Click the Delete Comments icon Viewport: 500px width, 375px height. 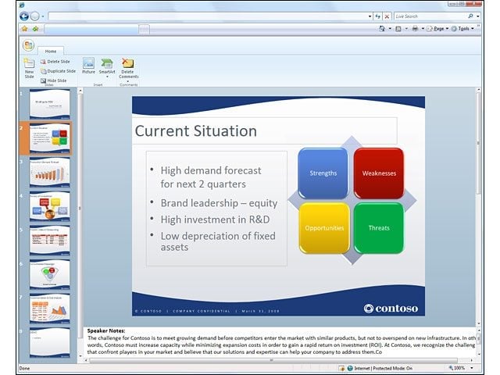pos(128,63)
